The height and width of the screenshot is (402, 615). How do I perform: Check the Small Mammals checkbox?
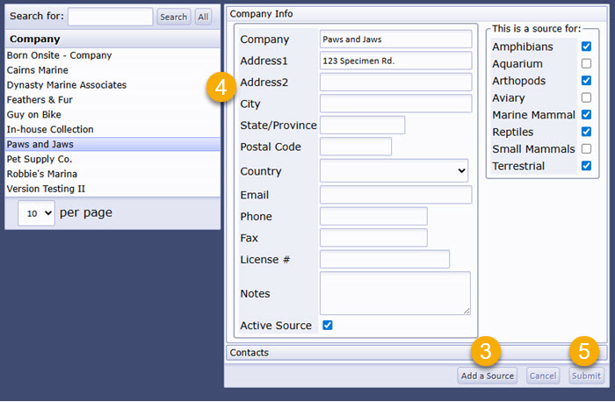(x=586, y=149)
